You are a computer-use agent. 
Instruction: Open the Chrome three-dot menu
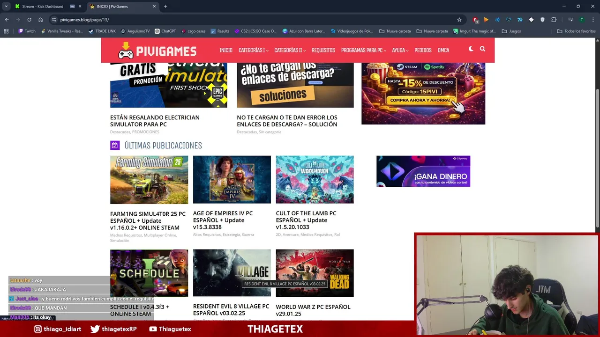pyautogui.click(x=593, y=20)
